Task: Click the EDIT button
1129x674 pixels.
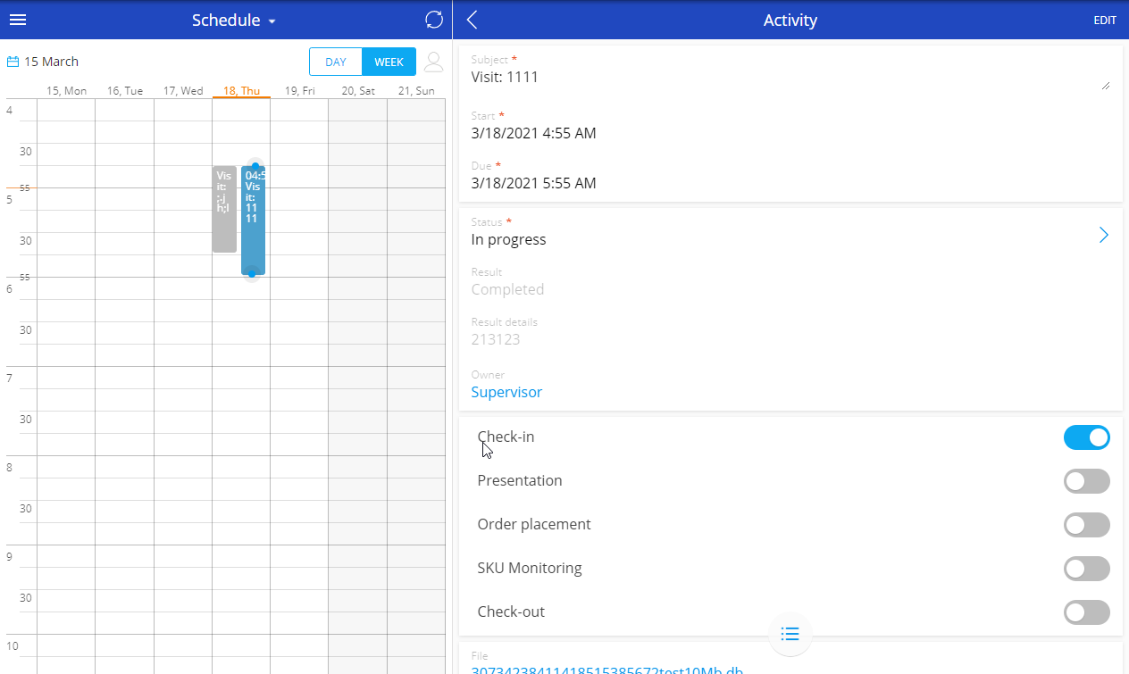Action: pos(1105,21)
